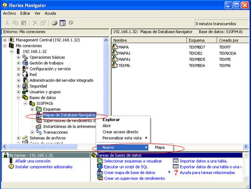Open the Editar menu

point(25,13)
